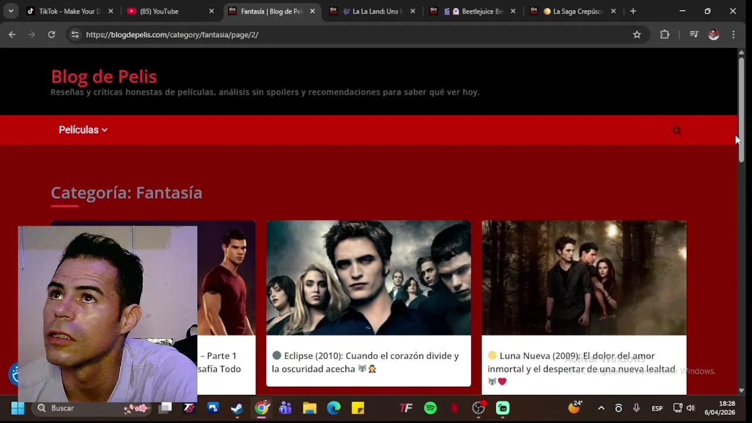Screen dimensions: 752x423
Task: Close the La La Land tab
Action: (x=412, y=11)
